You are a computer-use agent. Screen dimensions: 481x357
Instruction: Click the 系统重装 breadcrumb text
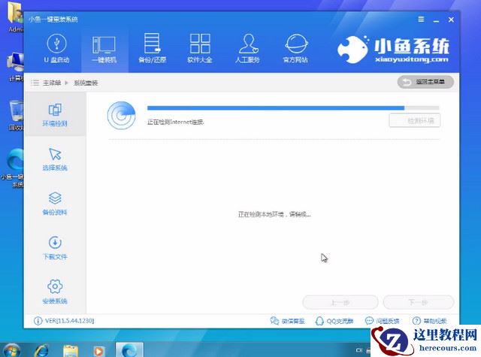86,83
